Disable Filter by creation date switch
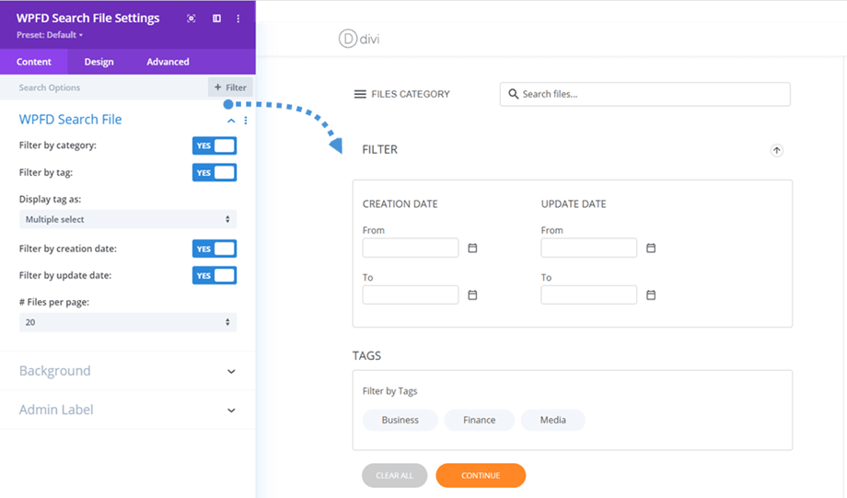This screenshot has width=847, height=498. click(x=215, y=249)
